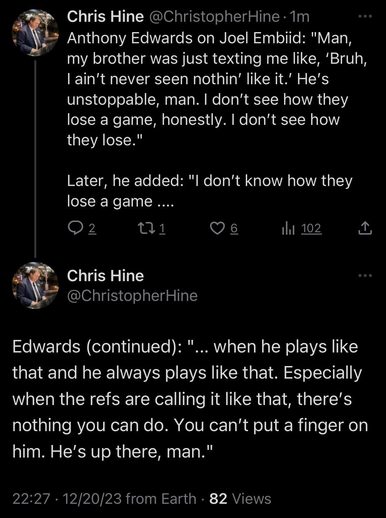
Task: Open the view analytics bar-chart icon
Action: pos(288,228)
